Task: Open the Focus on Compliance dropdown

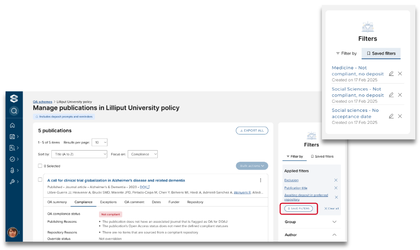Action: (142, 154)
